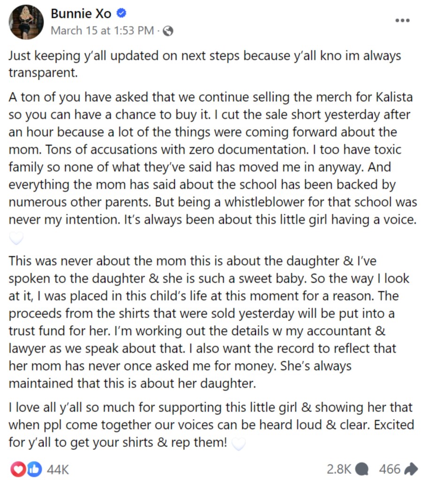Image resolution: width=423 pixels, height=480 pixels.
Task: View the 44K reactions list
Action: [59, 469]
